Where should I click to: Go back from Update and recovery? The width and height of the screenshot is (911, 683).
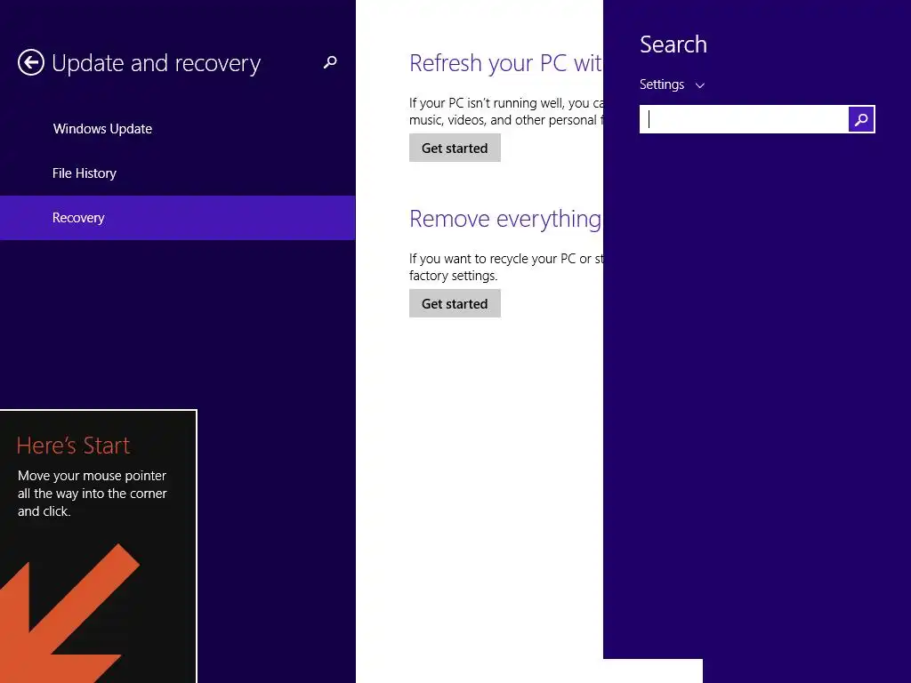click(x=31, y=63)
